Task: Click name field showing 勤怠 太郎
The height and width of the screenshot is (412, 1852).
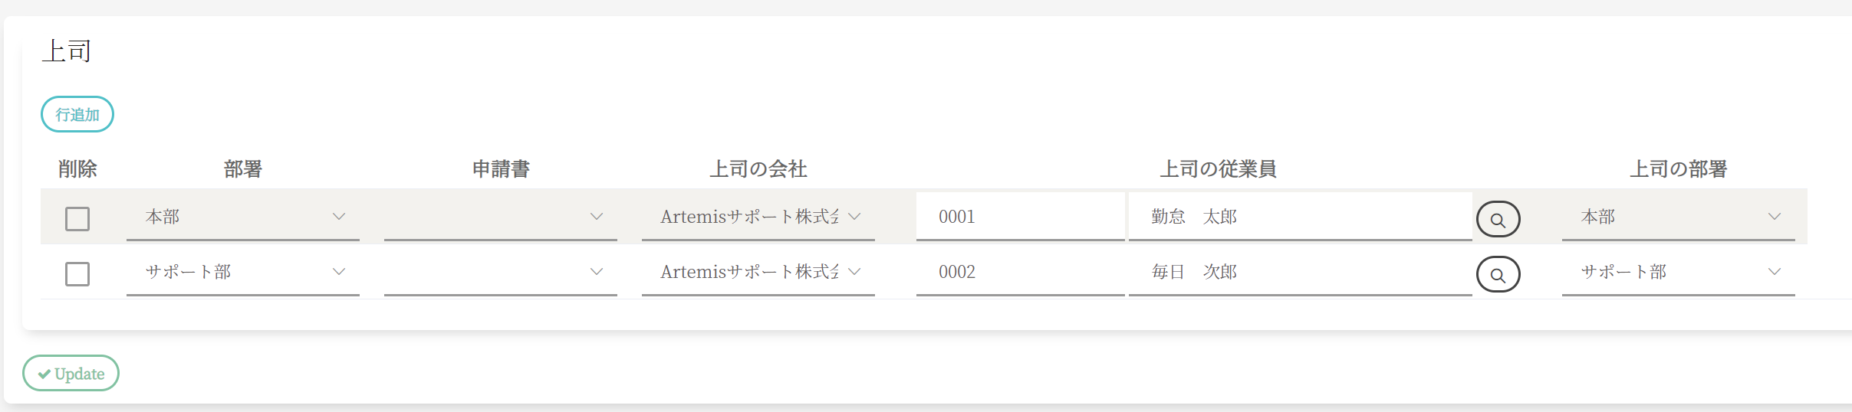Action: (x=1299, y=217)
